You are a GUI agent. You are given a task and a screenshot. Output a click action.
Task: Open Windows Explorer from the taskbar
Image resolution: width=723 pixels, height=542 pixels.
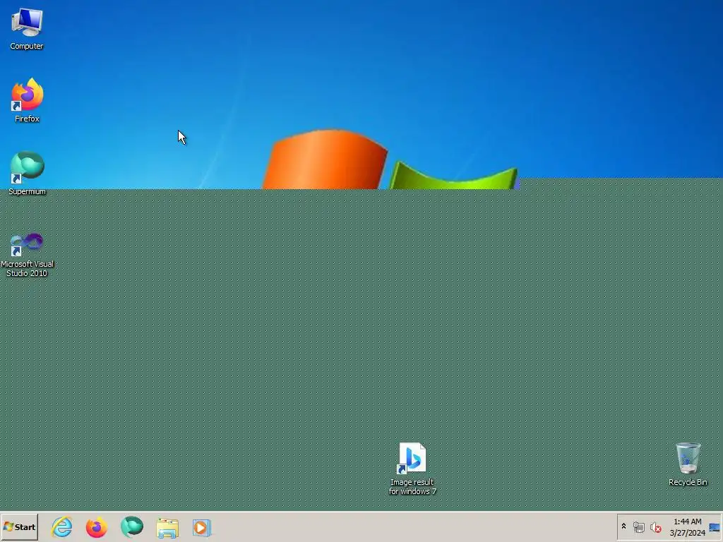pyautogui.click(x=167, y=527)
